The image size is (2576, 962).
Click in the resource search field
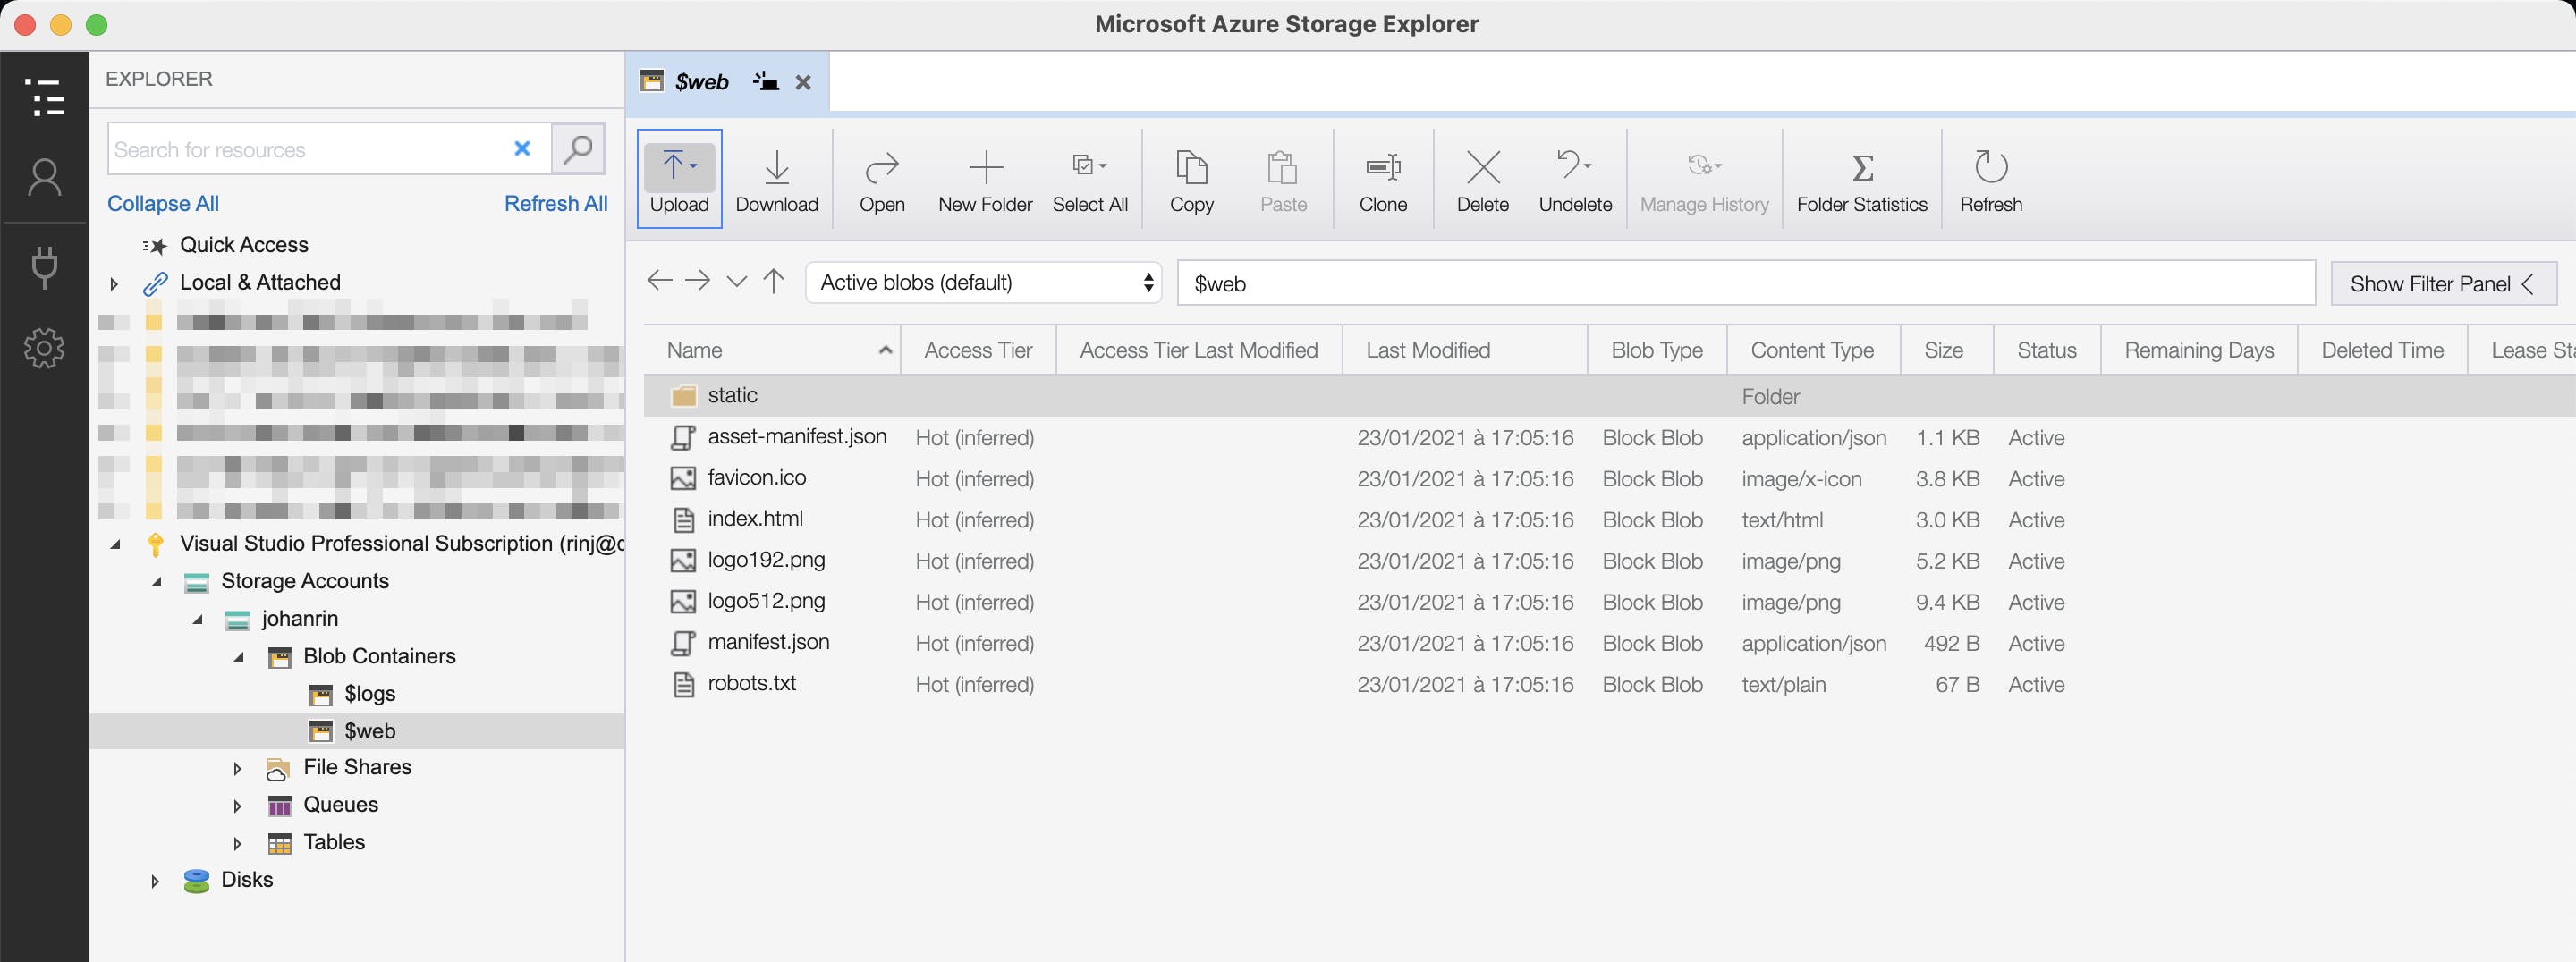point(310,149)
